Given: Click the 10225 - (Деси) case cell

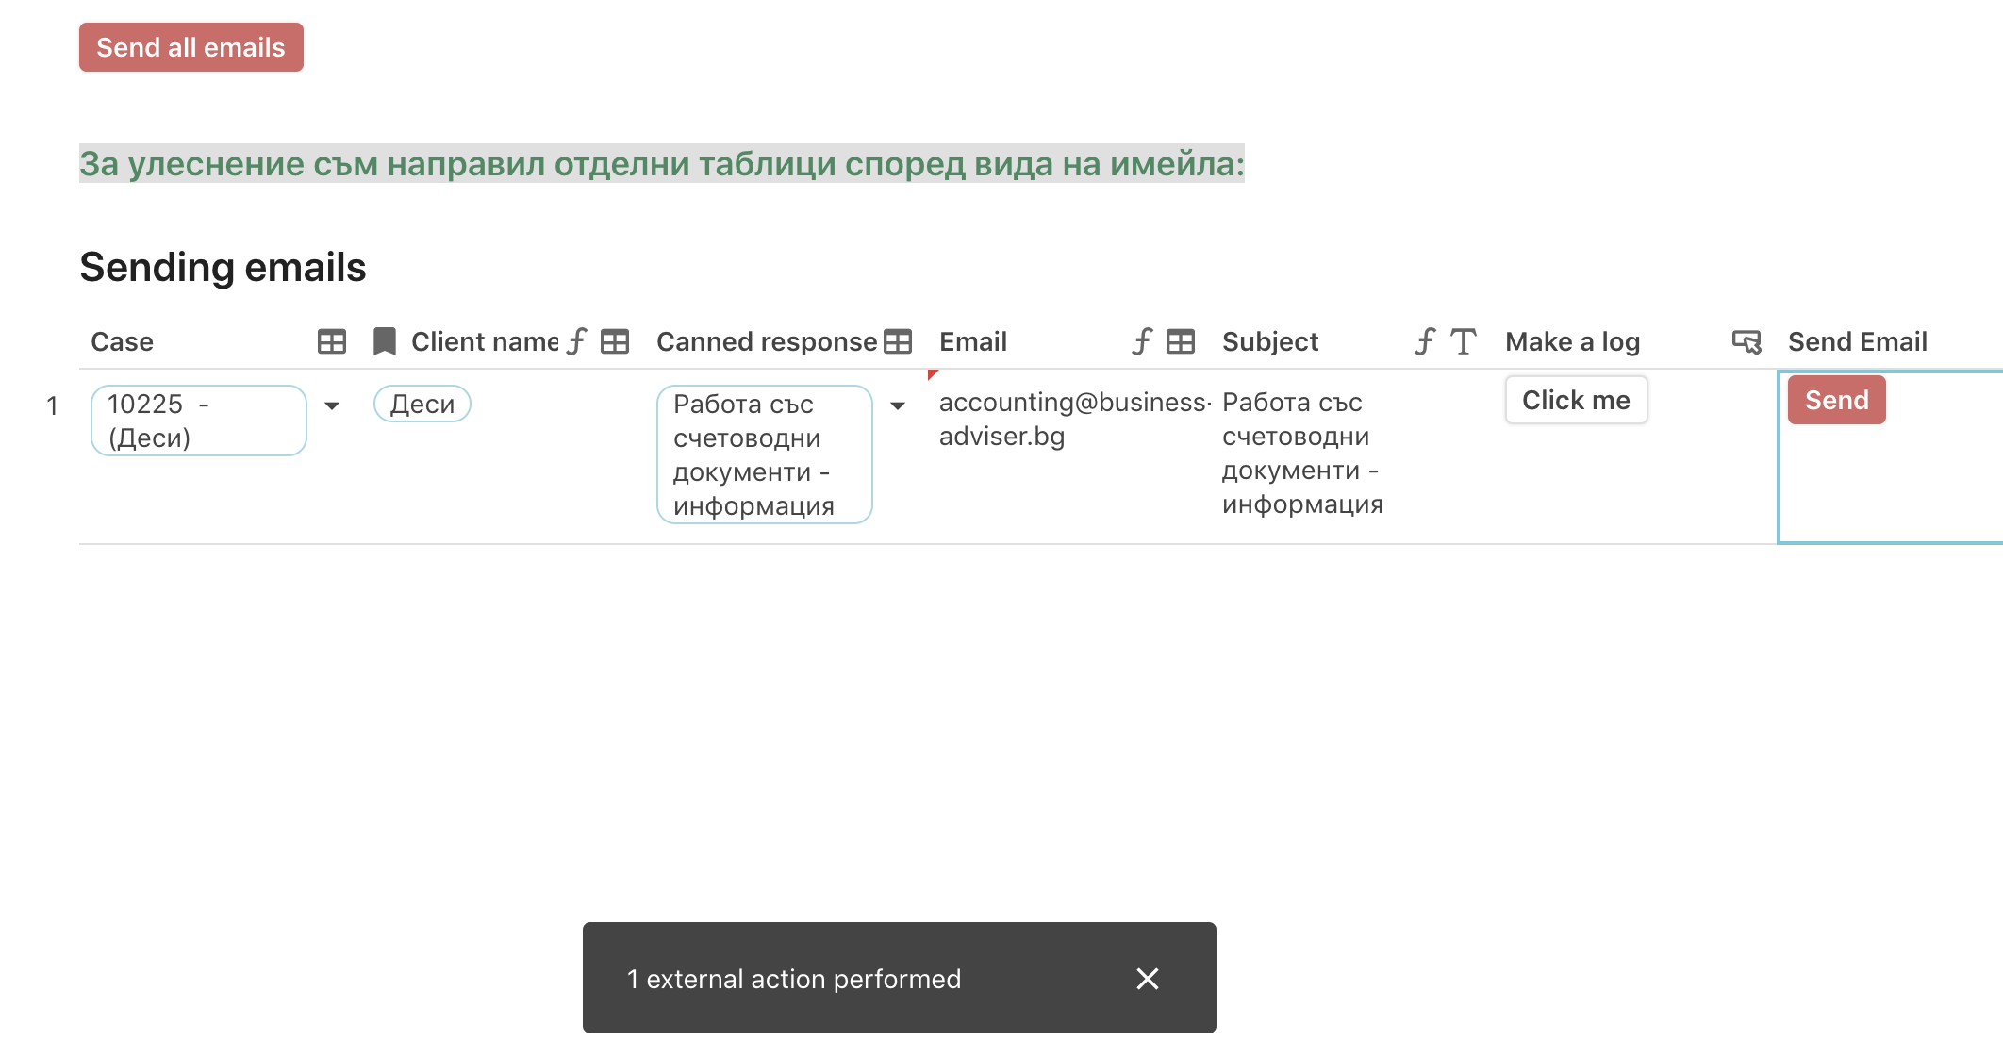Looking at the screenshot, I should tap(198, 421).
